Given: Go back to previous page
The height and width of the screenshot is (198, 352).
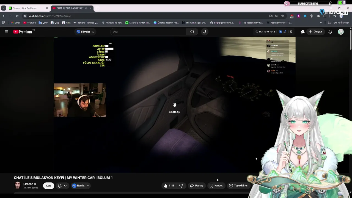Looking at the screenshot, I should click(4, 16).
